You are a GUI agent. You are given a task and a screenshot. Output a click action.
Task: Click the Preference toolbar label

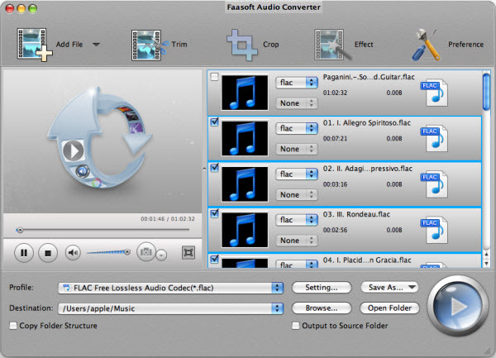tap(465, 45)
